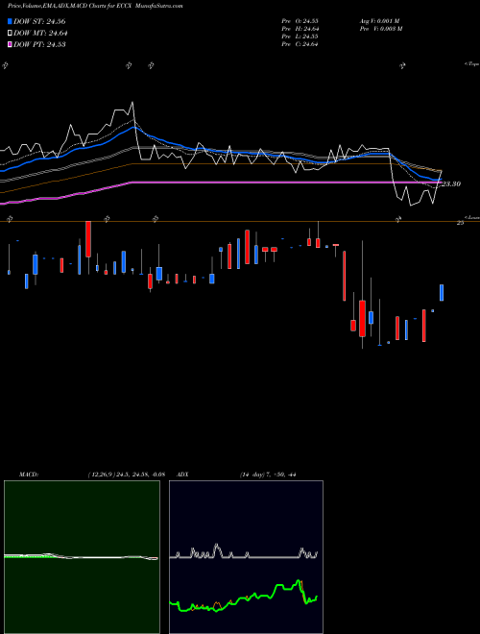Click the 'Pre V: 0.003 M' value

[x=380, y=29]
